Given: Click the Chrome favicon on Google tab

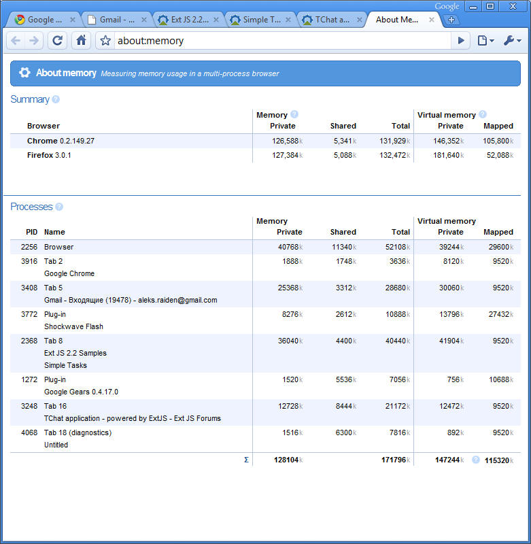Looking at the screenshot, I should (20, 20).
